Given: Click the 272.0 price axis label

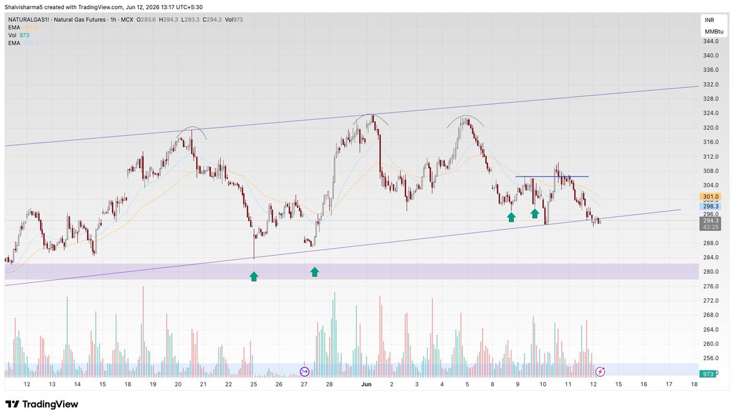Looking at the screenshot, I should [x=710, y=301].
